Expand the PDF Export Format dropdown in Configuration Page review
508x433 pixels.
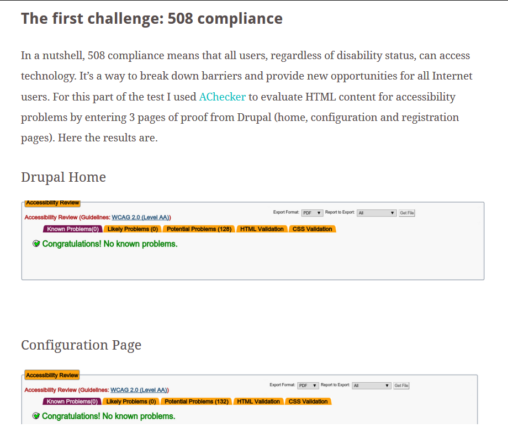coord(308,386)
